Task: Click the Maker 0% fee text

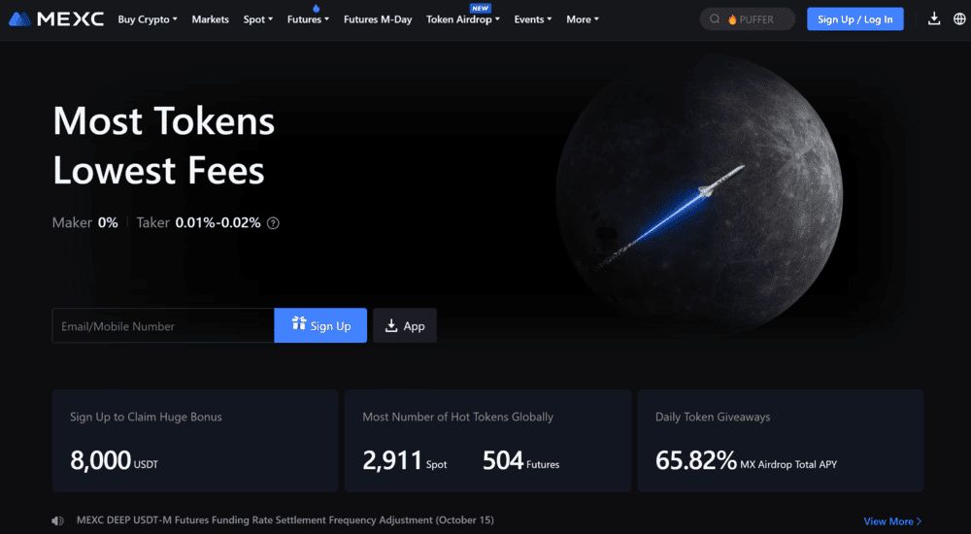Action: click(84, 223)
